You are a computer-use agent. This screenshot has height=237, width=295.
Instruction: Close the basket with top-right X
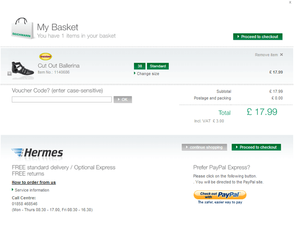click(290, 3)
